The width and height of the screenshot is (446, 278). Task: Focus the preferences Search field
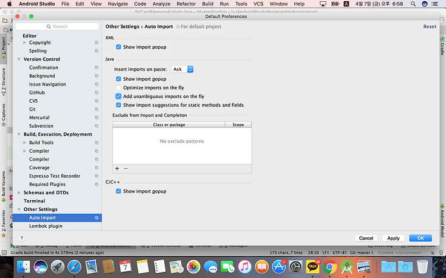click(x=57, y=27)
